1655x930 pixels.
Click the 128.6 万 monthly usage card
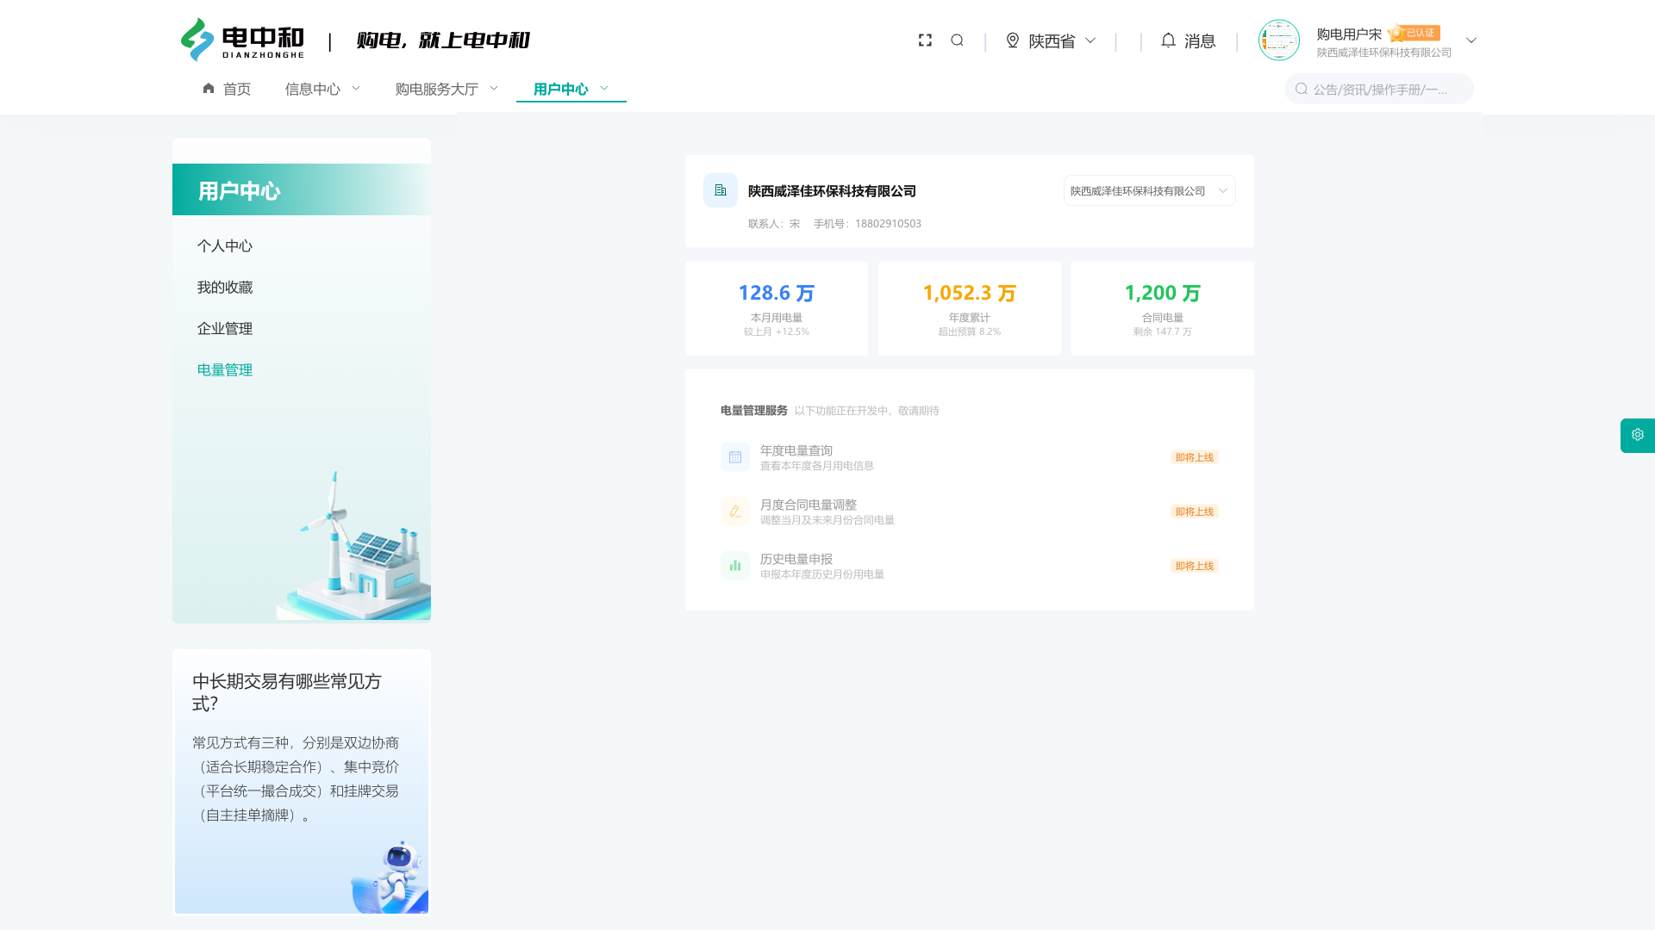[777, 308]
